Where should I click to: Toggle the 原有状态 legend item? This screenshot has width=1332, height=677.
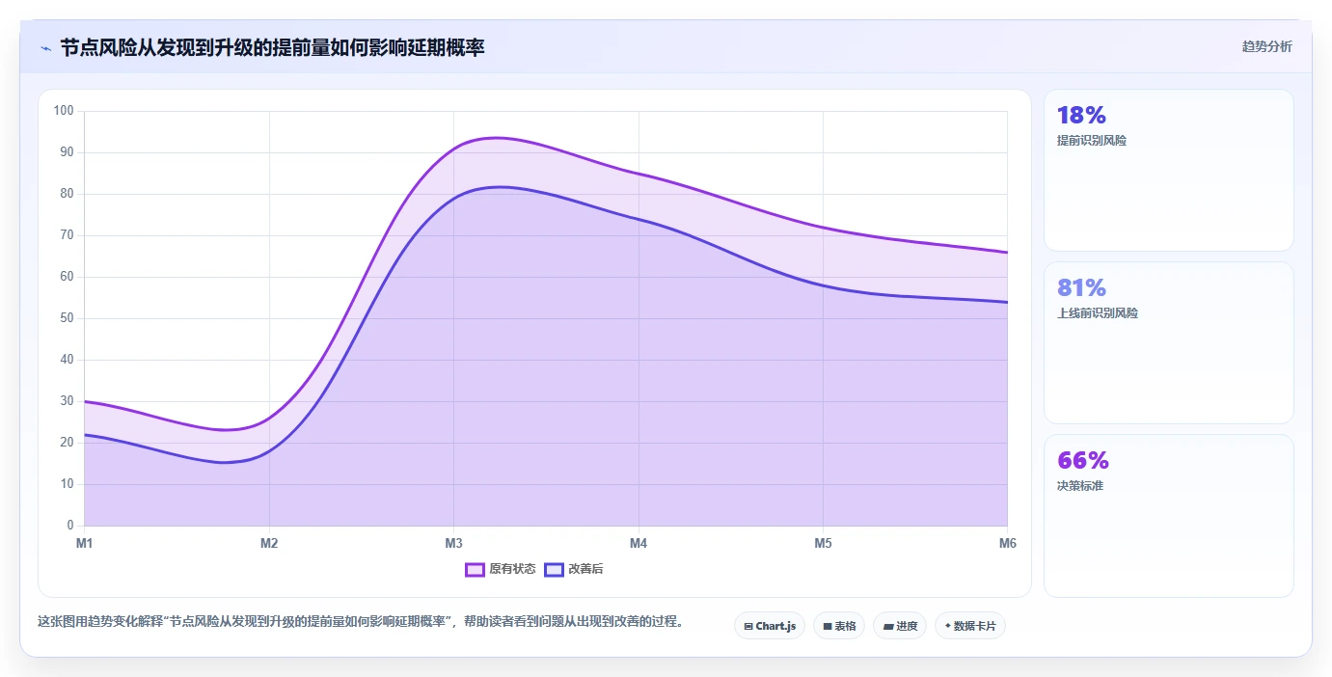pyautogui.click(x=500, y=569)
